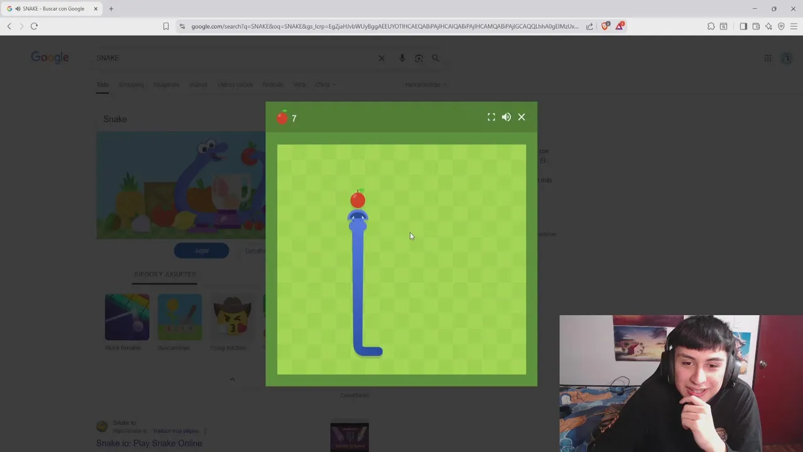Collapse the games section with the chevron
Image resolution: width=803 pixels, height=452 pixels.
232,379
